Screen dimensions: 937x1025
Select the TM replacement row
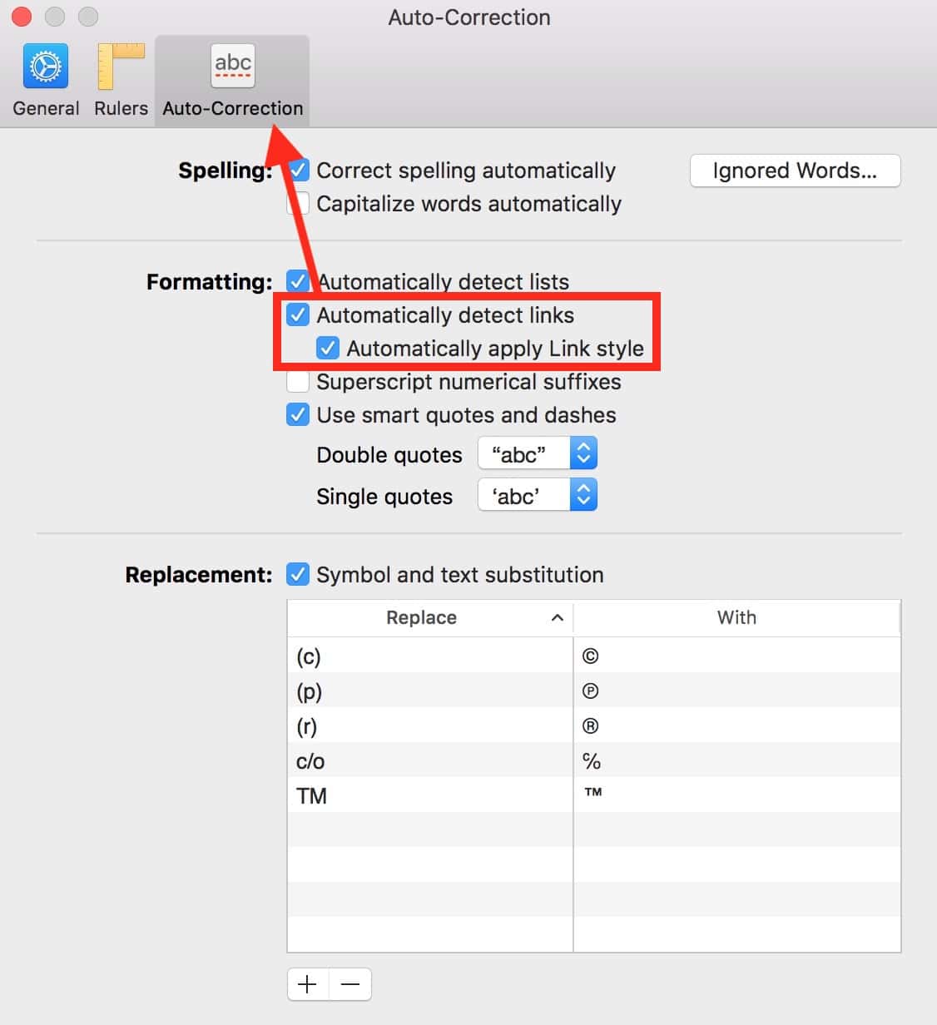click(x=428, y=795)
